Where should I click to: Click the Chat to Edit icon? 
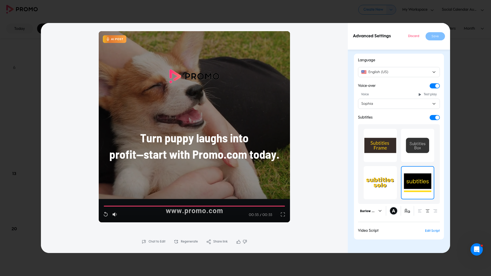[144, 241]
